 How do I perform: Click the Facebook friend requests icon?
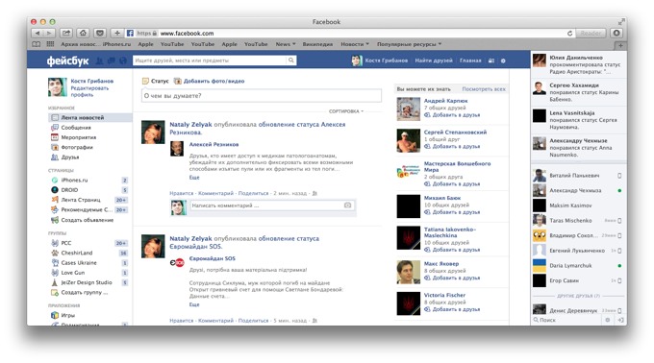[99, 60]
